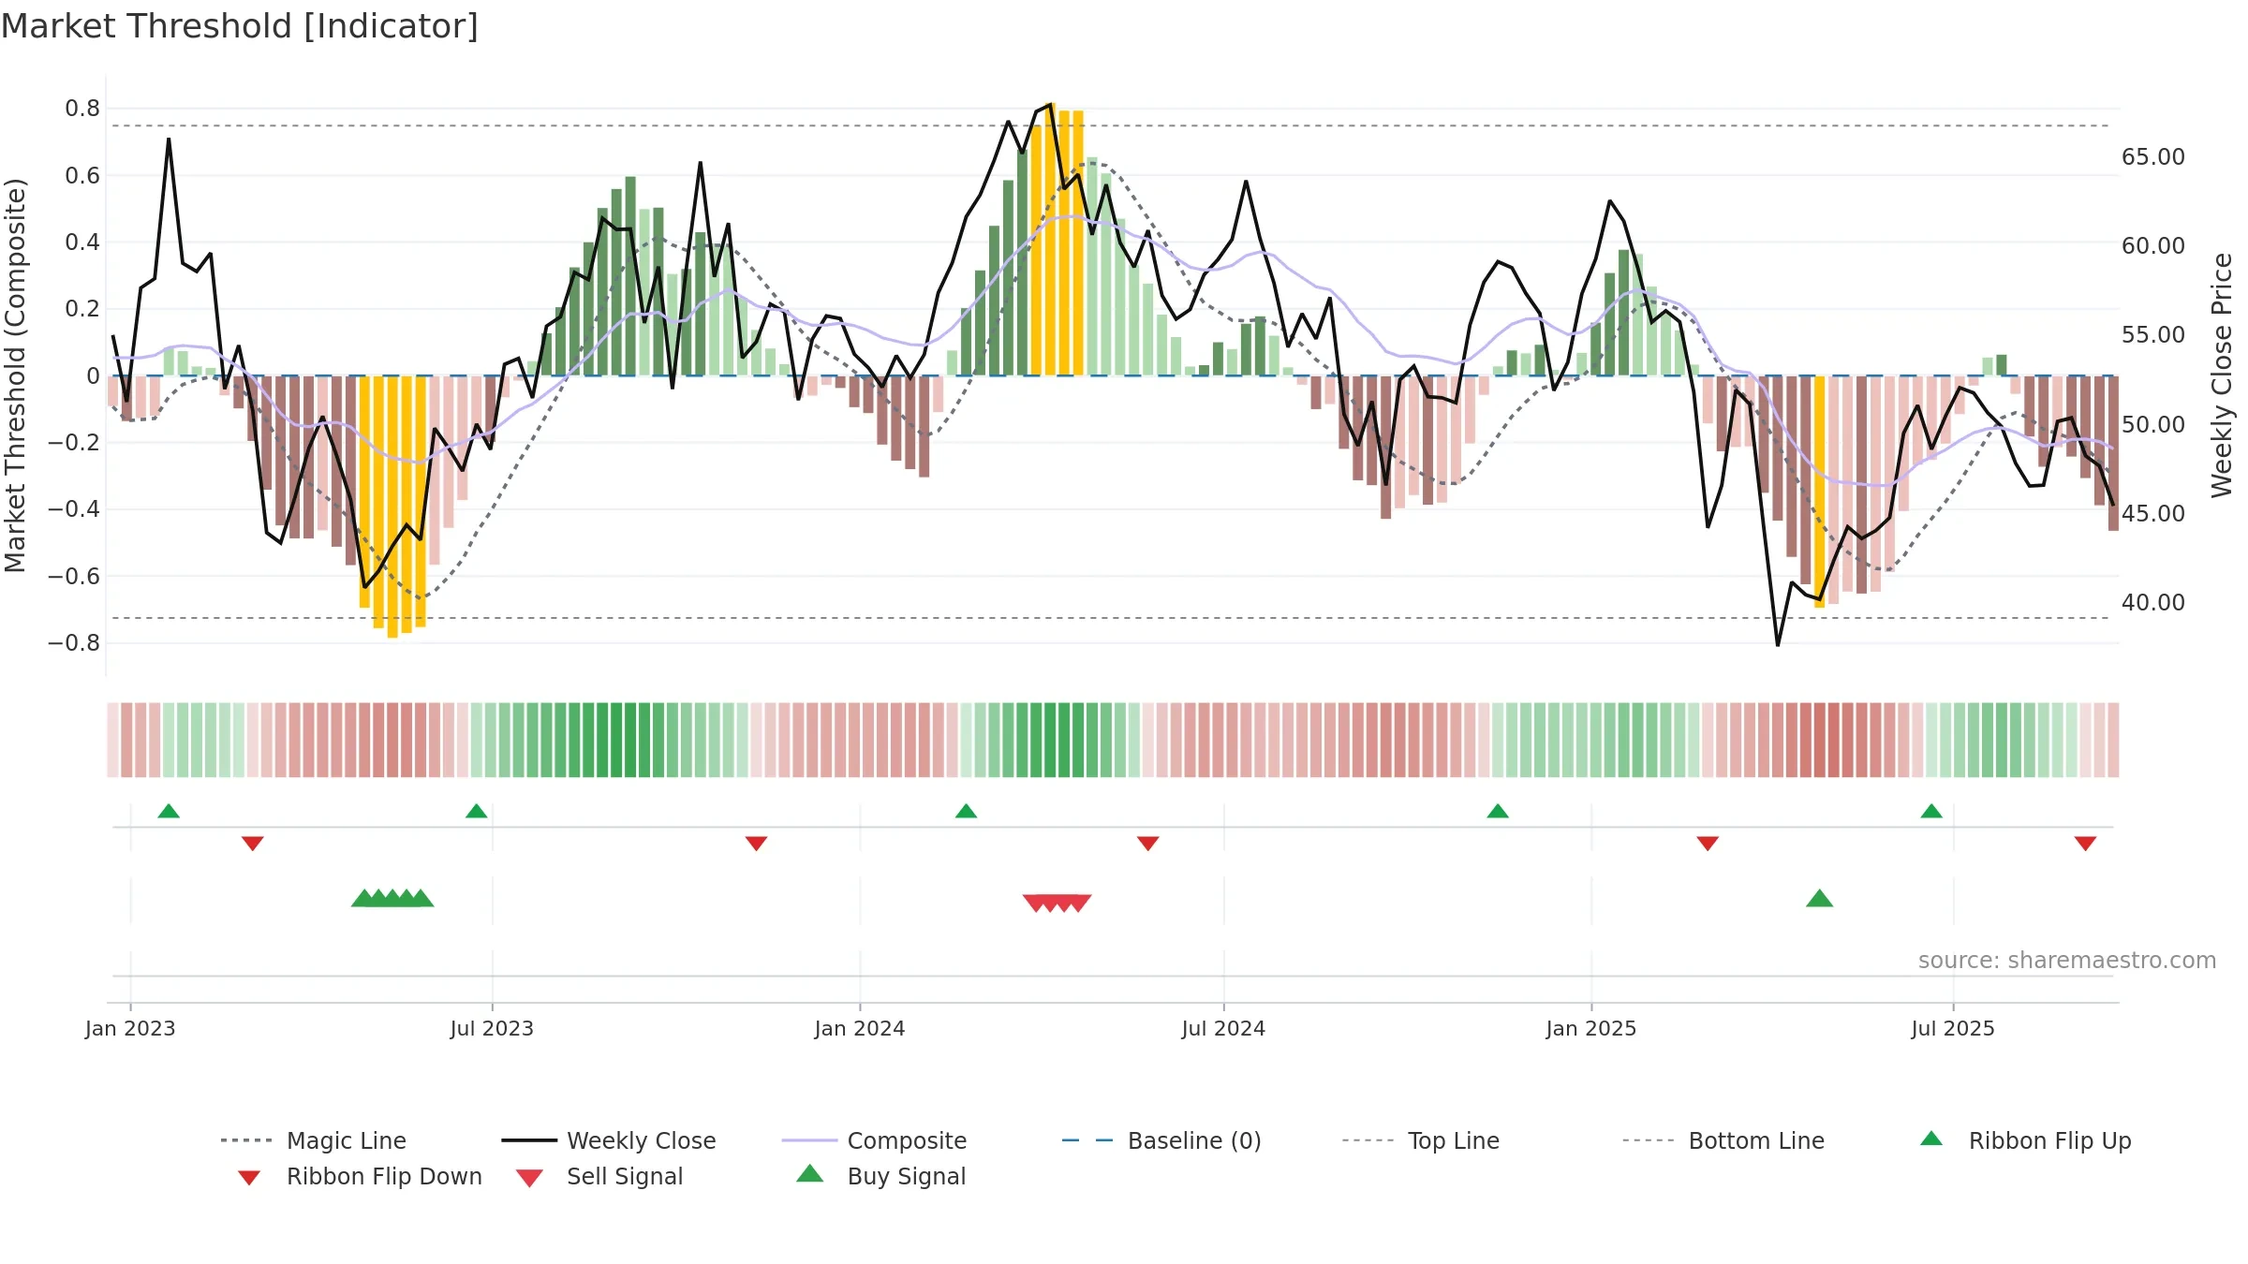Click the Market Threshold [Indicator] chart title
The image size is (2248, 1264).
240,26
